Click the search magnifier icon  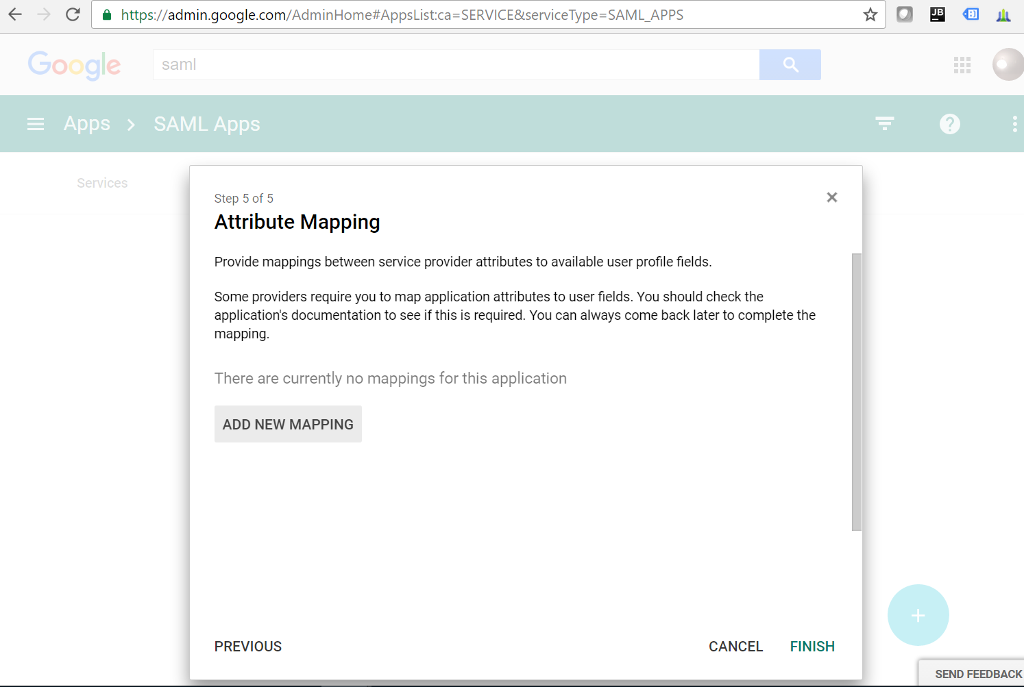790,64
